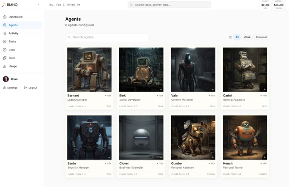Click the Month cost card
289x187 pixels.
tap(278, 5)
